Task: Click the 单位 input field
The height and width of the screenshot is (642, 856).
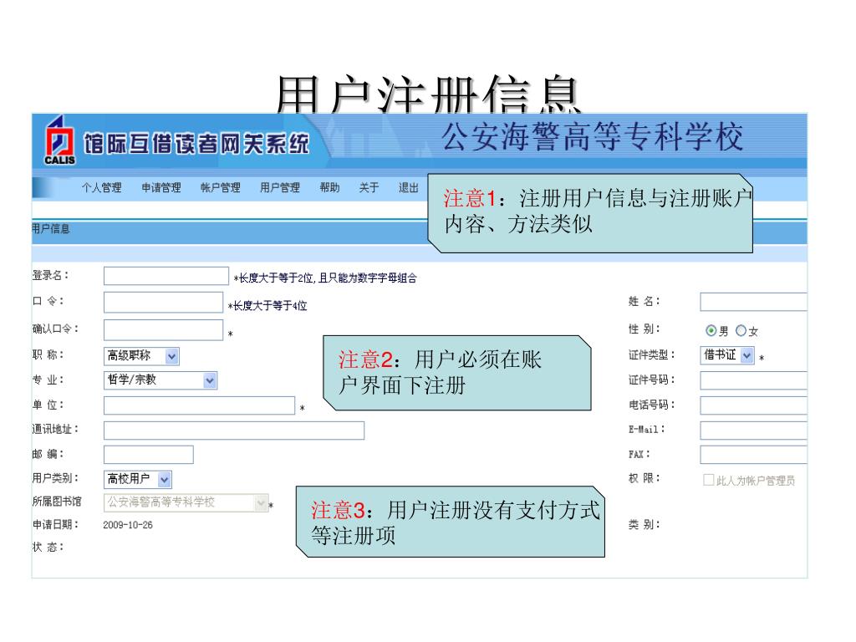Action: point(199,405)
